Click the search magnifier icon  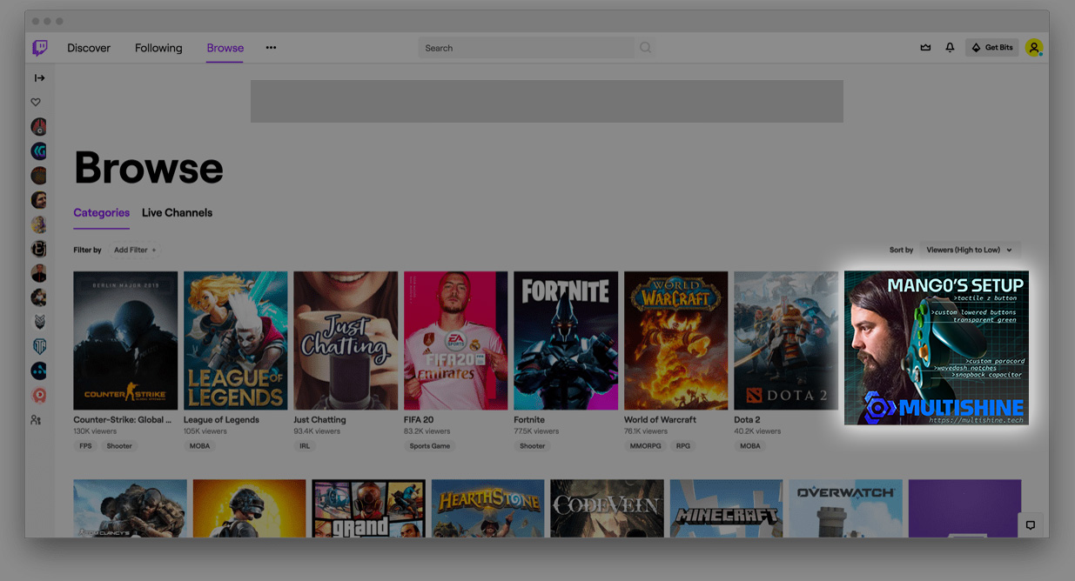click(x=645, y=48)
